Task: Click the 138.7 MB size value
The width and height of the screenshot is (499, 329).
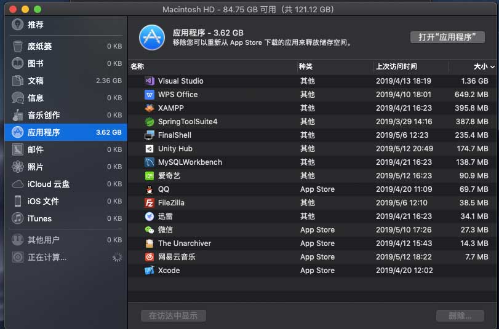Action: (472, 162)
